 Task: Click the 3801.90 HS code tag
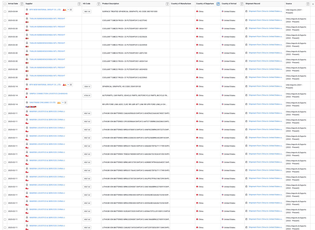(x=87, y=12)
